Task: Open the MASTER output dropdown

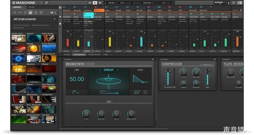Action: (237, 51)
